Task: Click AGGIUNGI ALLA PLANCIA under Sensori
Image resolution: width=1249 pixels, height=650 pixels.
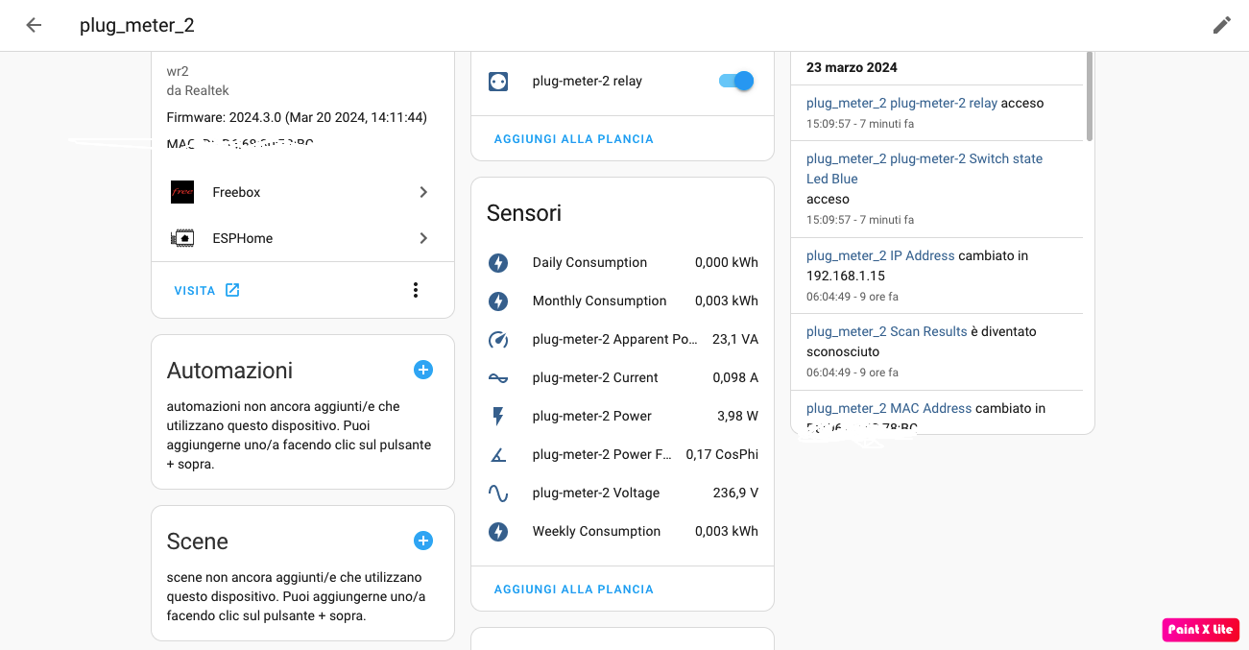Action: [573, 590]
